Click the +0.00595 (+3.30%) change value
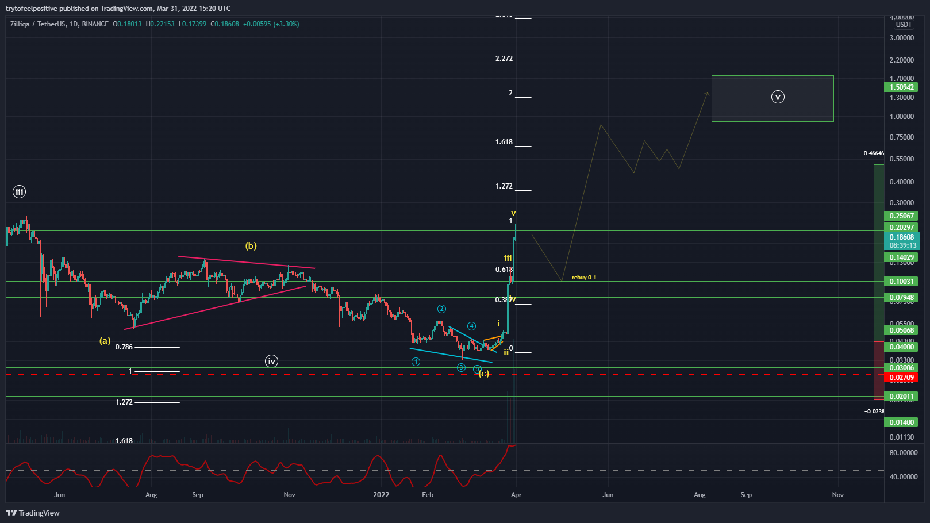The image size is (930, 523). (x=271, y=24)
